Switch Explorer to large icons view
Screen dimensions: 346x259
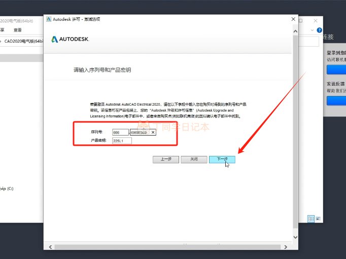pos(318,219)
